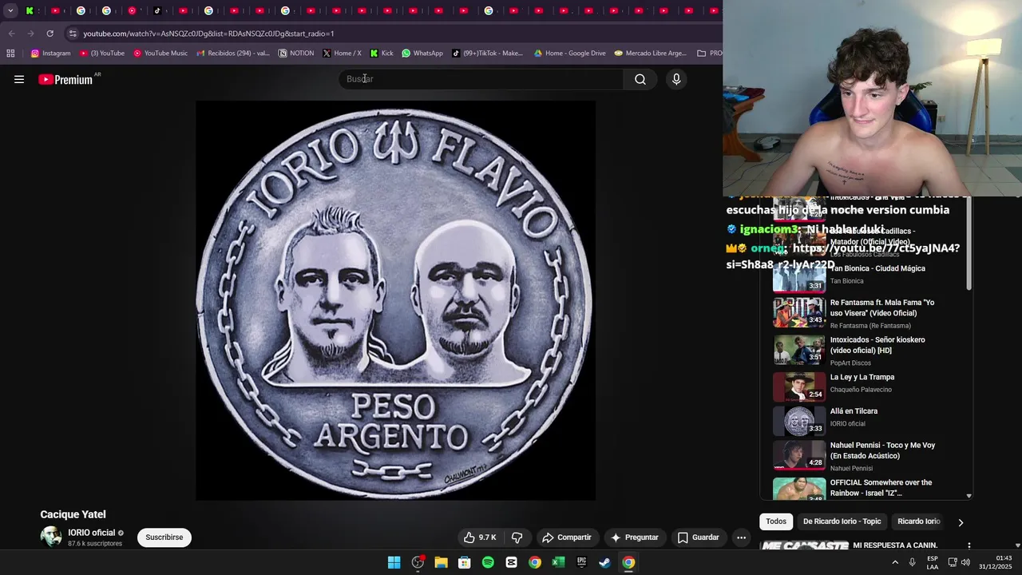This screenshot has width=1022, height=575.
Task: Open Kick bookmark
Action: click(381, 54)
